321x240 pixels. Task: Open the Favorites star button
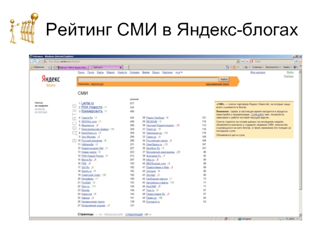pos(37,67)
